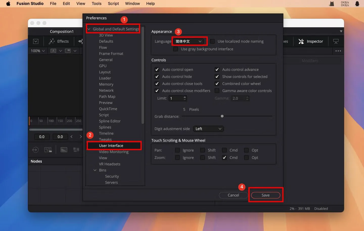Image resolution: width=364 pixels, height=231 pixels.
Task: Click the three-dots options icon below Inspector
Action: [338, 51]
